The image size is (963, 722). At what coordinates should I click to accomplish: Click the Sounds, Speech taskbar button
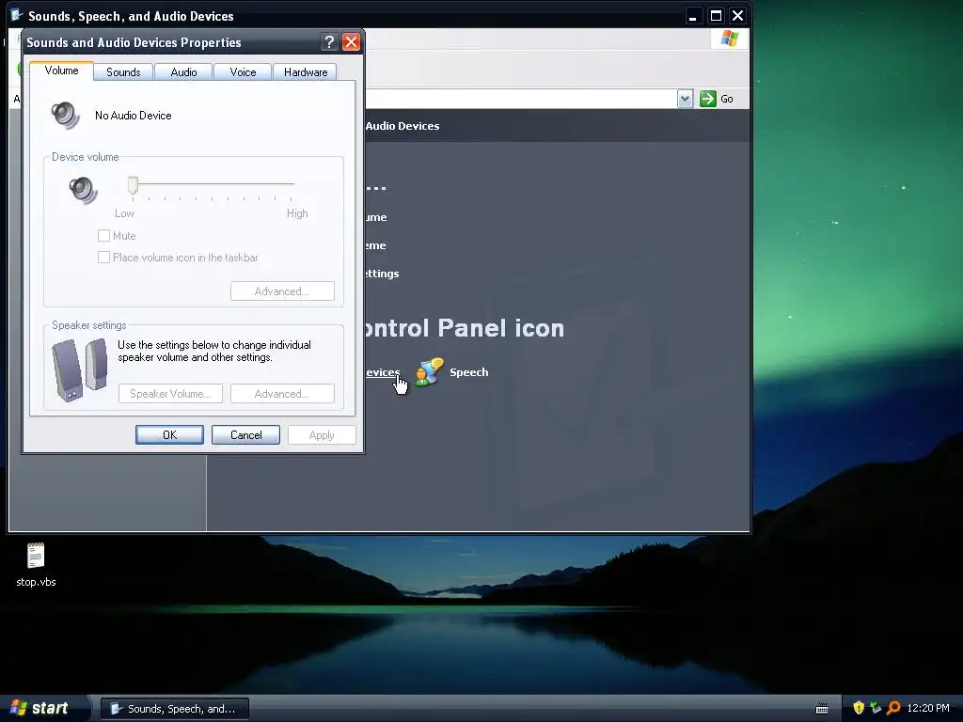tap(174, 709)
